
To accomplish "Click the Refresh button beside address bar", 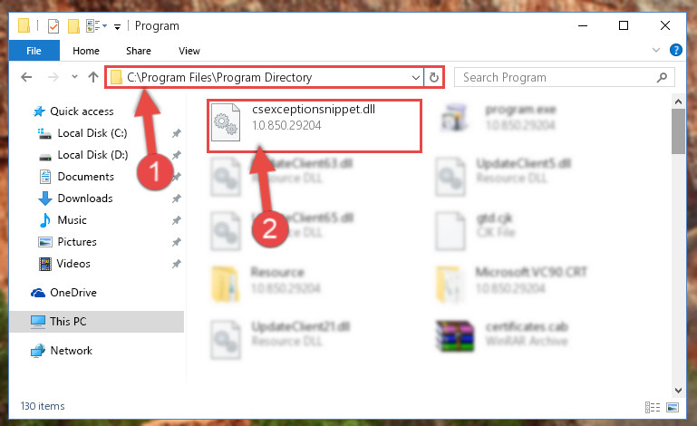I will (x=434, y=77).
